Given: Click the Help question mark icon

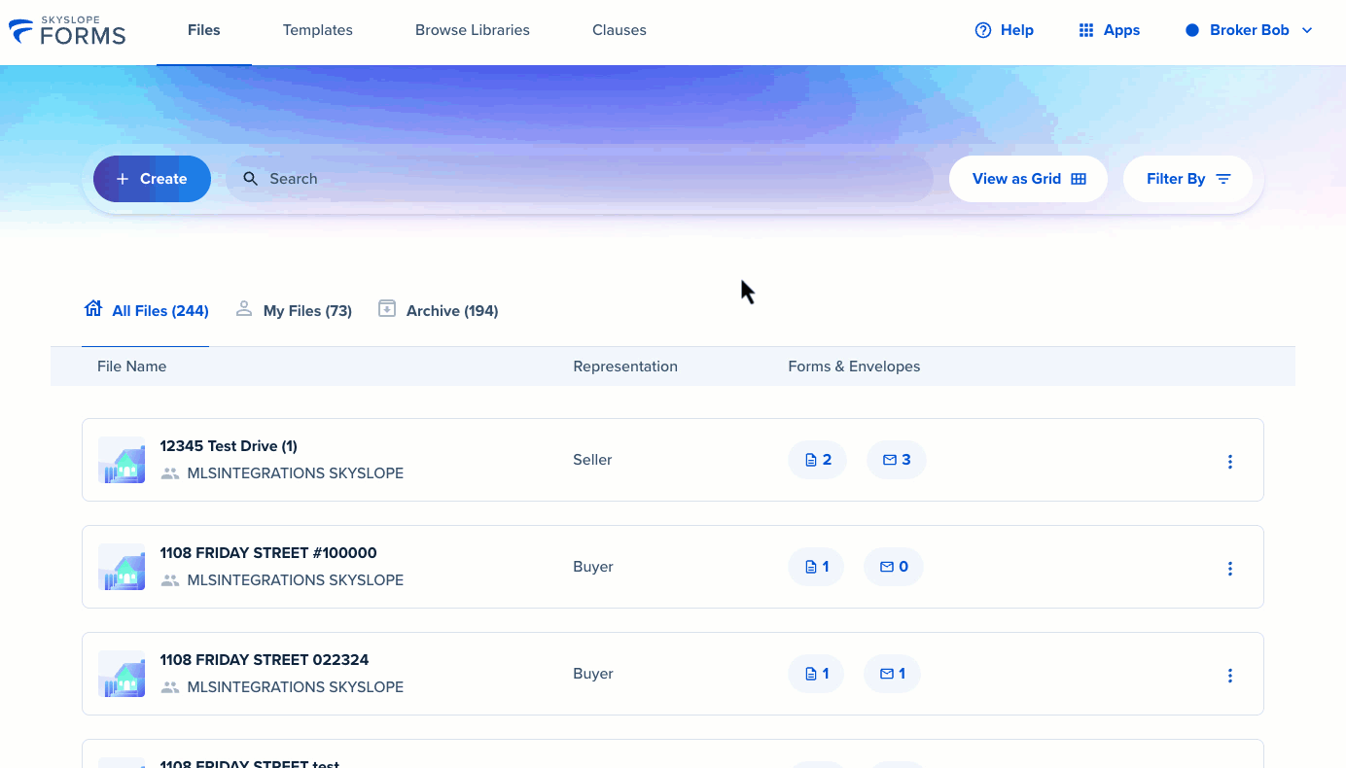Looking at the screenshot, I should click(983, 30).
